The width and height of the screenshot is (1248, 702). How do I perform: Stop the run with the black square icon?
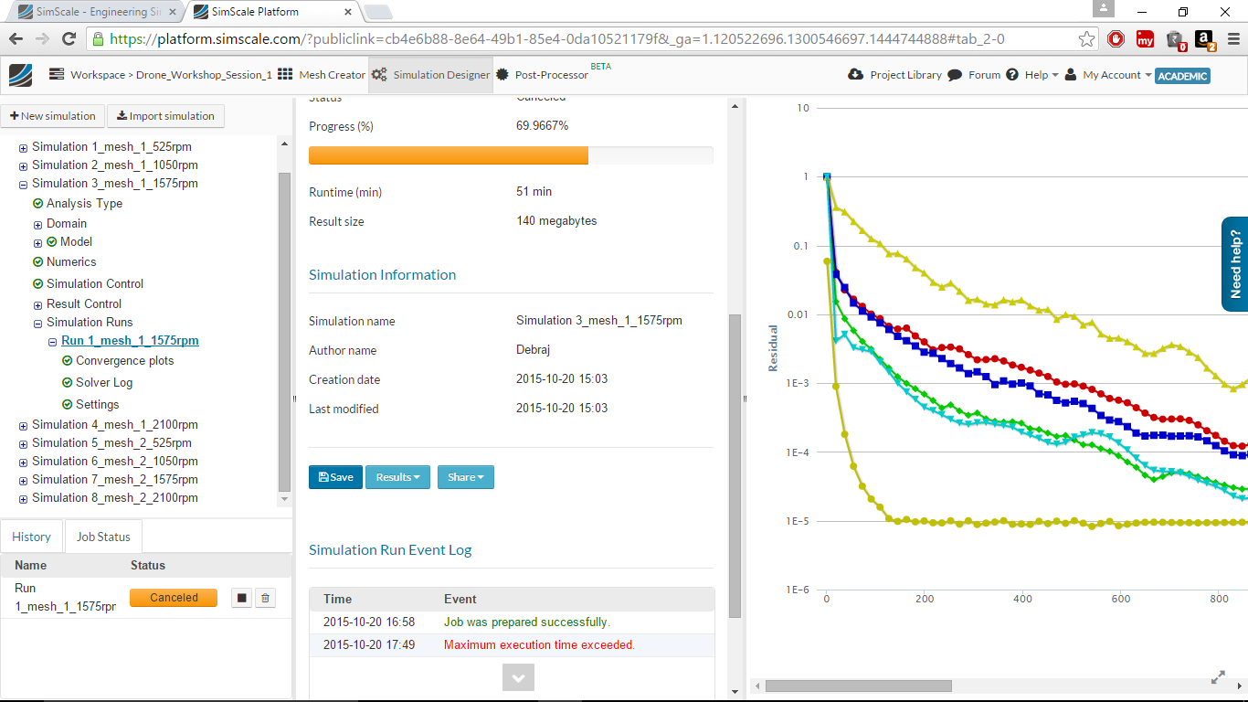click(242, 598)
